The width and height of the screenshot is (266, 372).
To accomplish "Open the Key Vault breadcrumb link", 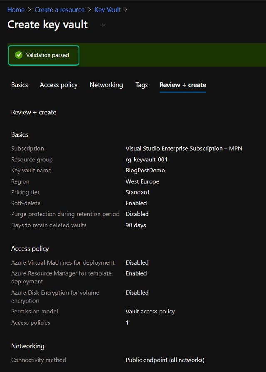I will click(x=108, y=10).
